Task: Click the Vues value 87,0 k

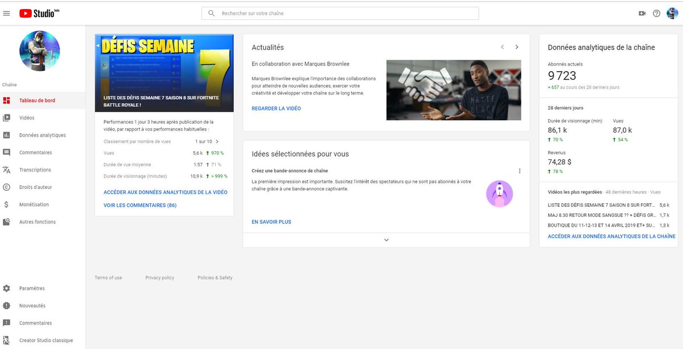Action: (622, 130)
